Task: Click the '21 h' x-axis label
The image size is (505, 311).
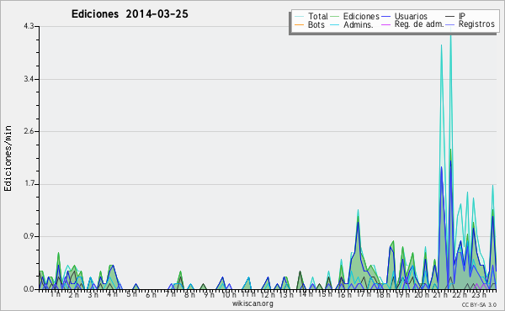Action: (x=440, y=294)
